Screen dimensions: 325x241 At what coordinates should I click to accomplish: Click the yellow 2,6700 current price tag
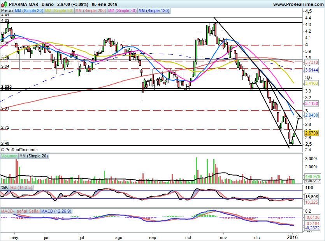(311, 133)
